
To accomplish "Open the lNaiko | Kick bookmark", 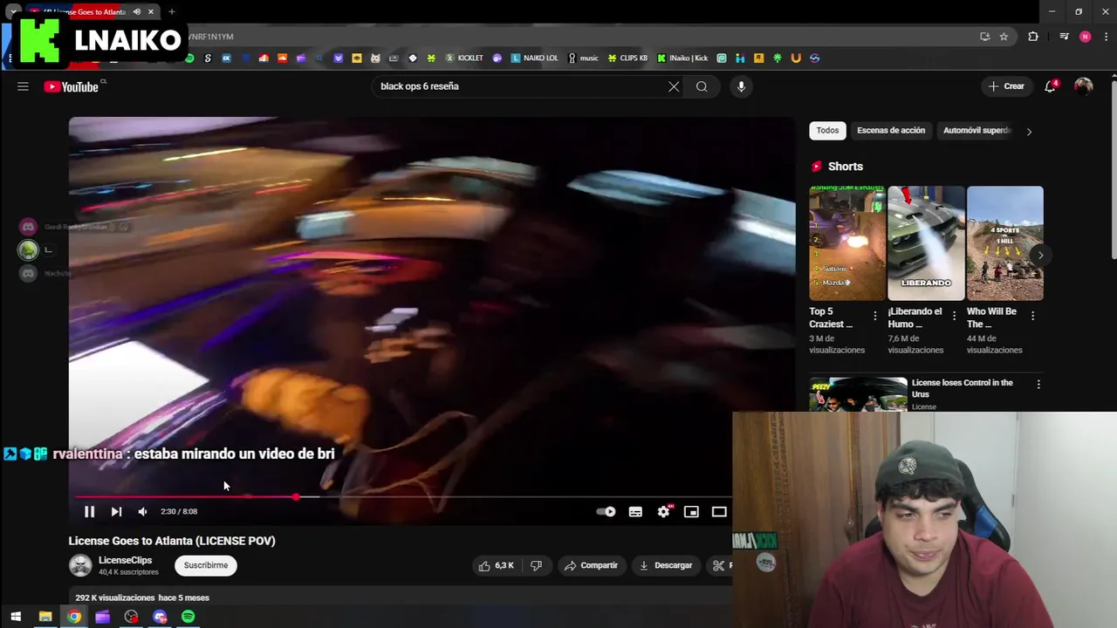I will click(x=682, y=58).
